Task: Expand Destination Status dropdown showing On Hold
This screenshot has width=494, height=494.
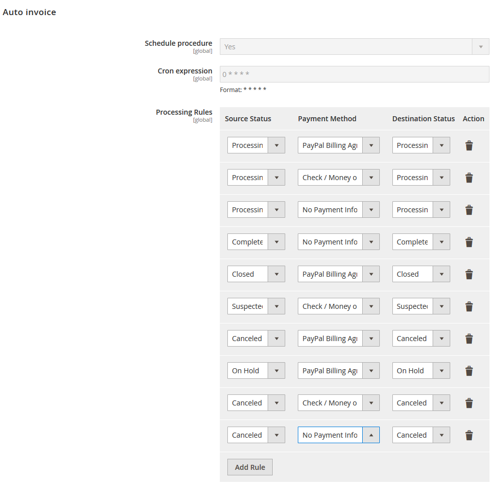Action: tap(421, 371)
